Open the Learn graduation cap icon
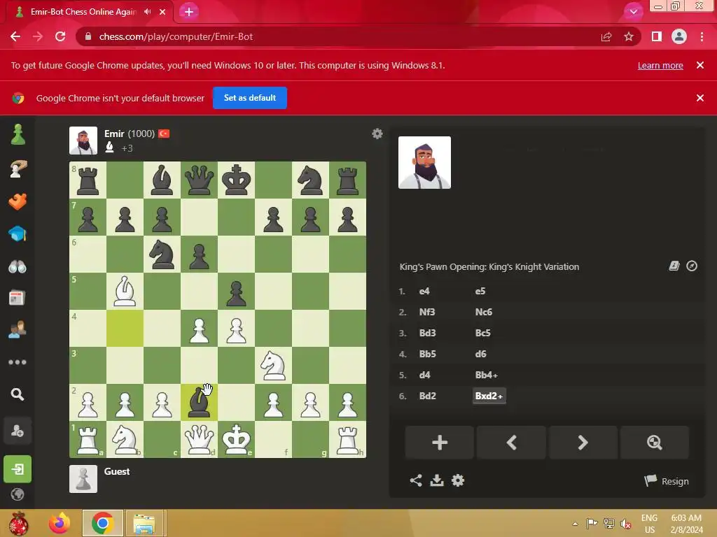Viewport: 717px width, 537px height. coord(18,234)
